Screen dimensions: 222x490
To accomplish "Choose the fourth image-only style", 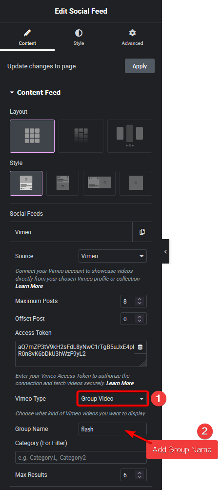I will [x=136, y=183].
